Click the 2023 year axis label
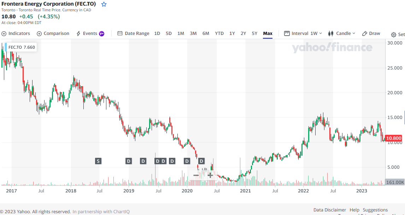 tap(362, 191)
